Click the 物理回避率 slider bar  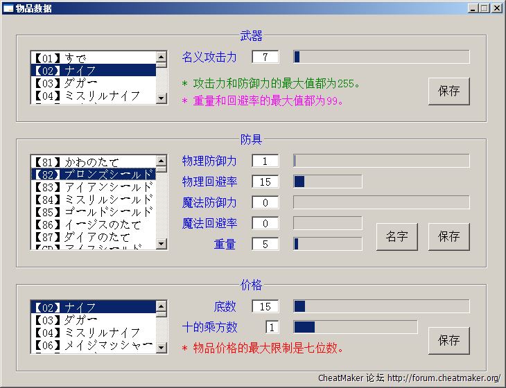[327, 182]
